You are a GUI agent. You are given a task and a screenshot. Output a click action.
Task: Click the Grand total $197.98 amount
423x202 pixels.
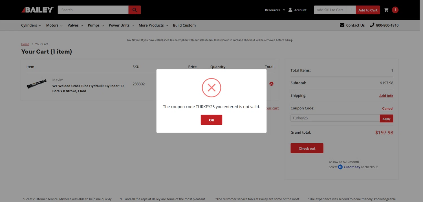384,133
